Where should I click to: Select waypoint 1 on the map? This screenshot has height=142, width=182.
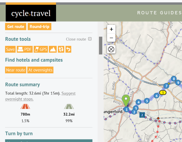[x=127, y=109]
